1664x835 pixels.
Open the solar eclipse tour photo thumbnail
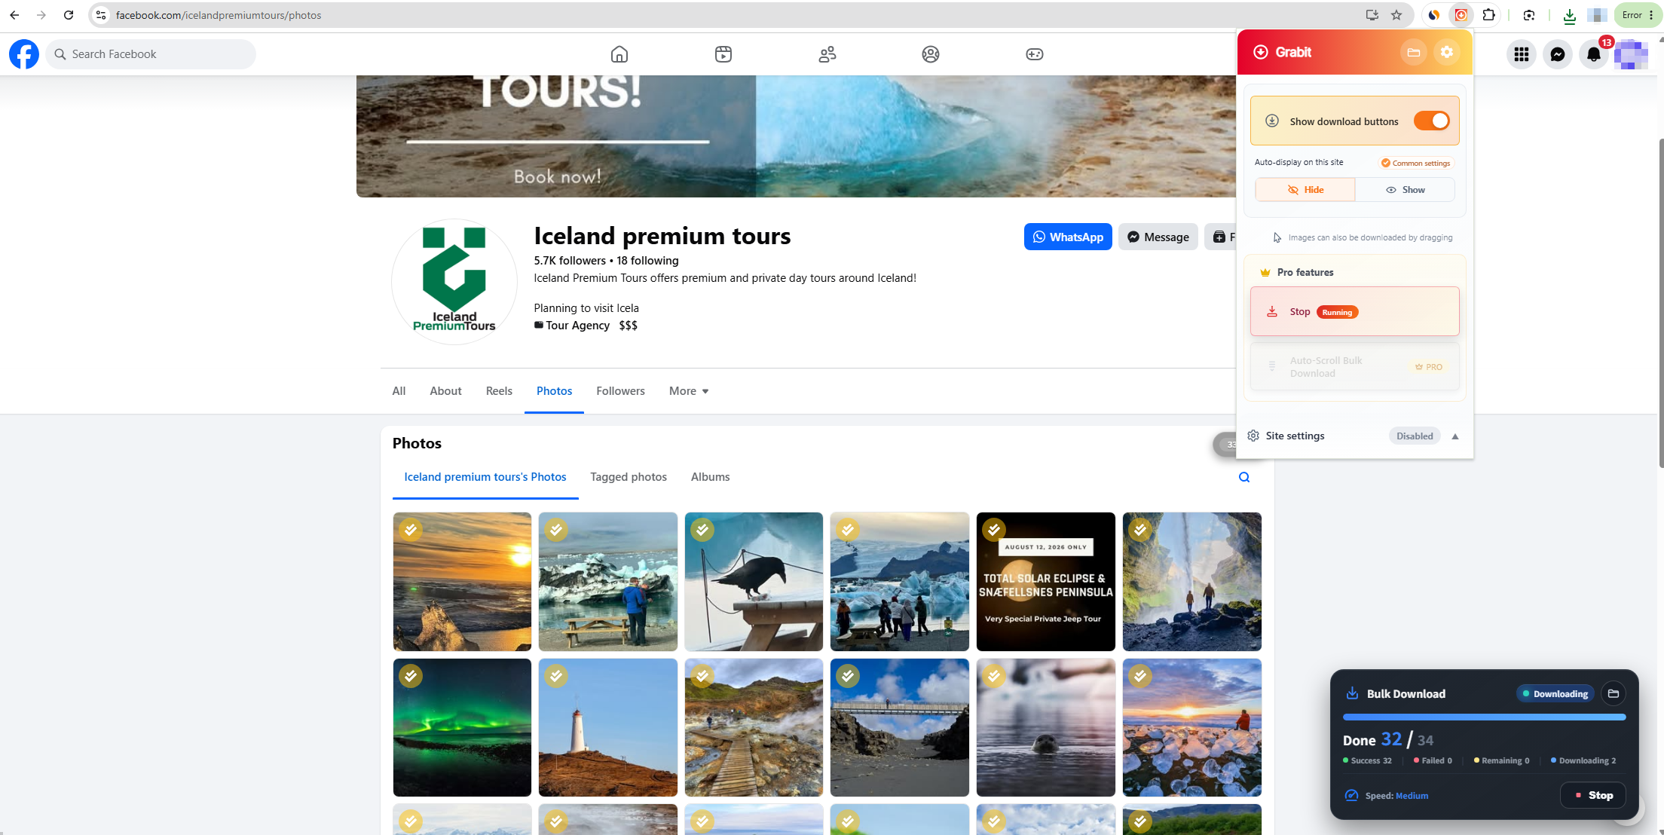tap(1045, 582)
